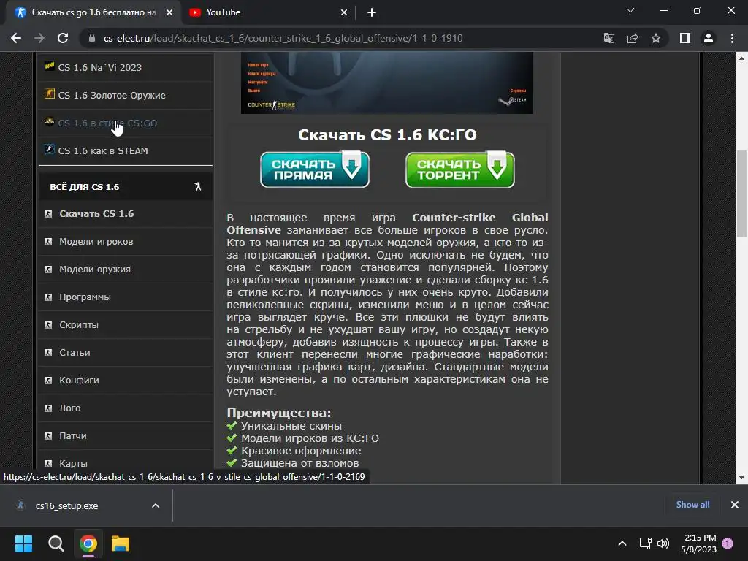The height and width of the screenshot is (561, 748).
Task: Click the STEAM build icon in sidebar
Action: [x=49, y=149]
